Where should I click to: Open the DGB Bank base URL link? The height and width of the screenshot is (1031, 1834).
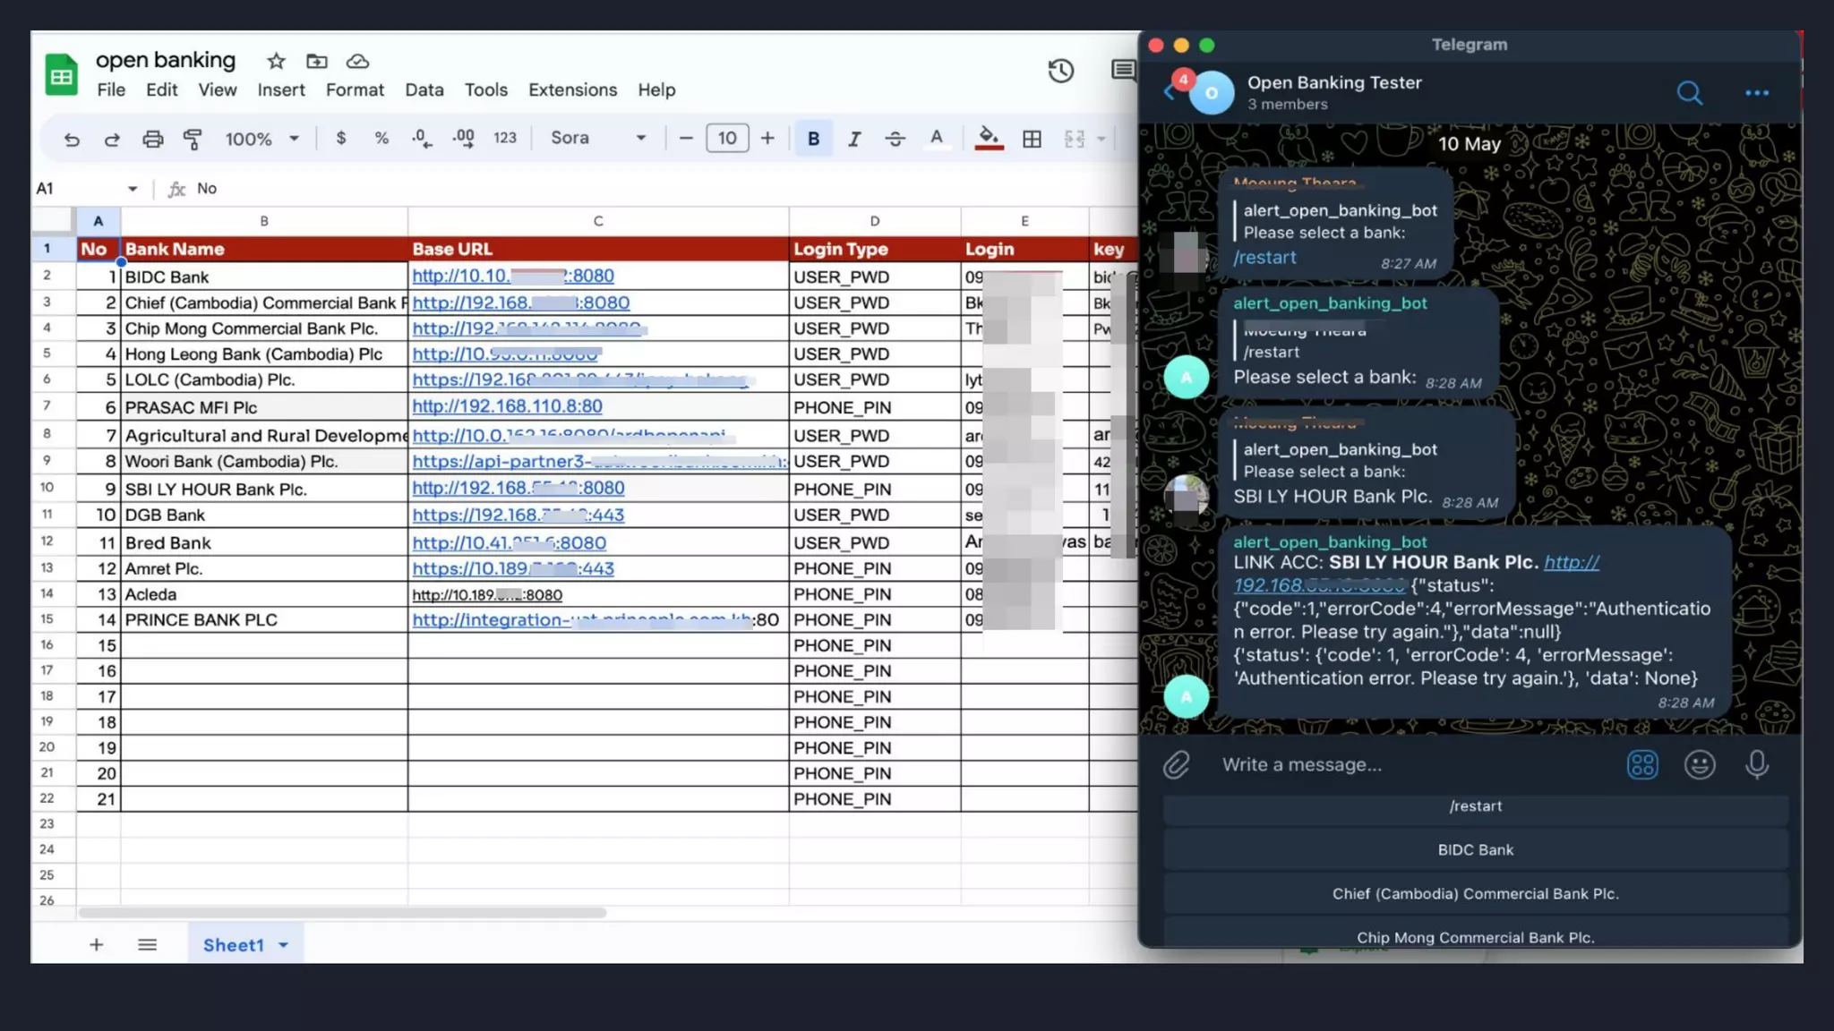518,515
